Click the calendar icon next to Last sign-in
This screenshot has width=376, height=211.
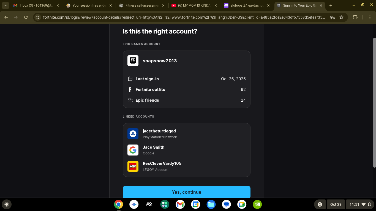coord(130,79)
